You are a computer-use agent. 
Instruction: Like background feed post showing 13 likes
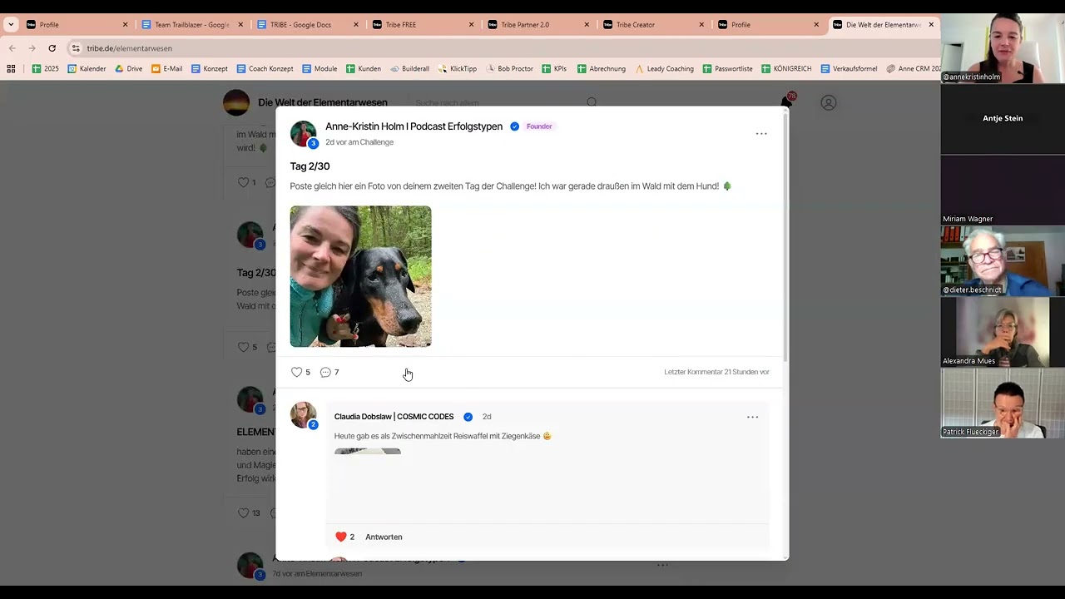pos(243,513)
